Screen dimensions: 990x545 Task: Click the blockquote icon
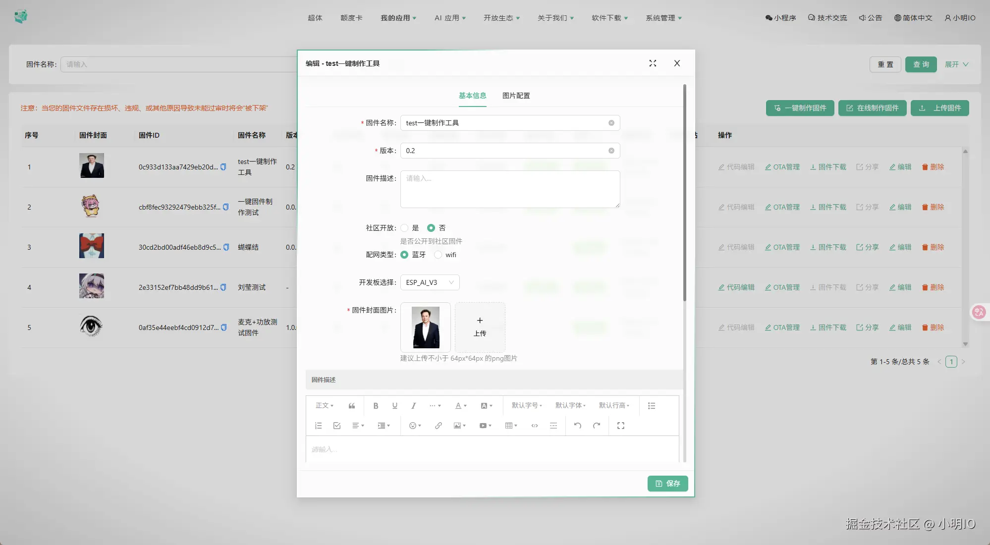coord(352,406)
